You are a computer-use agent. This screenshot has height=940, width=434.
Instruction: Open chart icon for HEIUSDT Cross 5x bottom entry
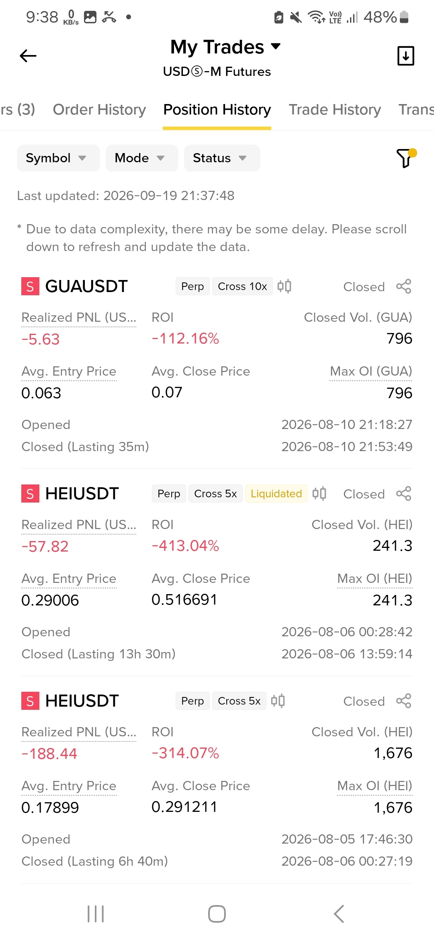[x=278, y=701]
